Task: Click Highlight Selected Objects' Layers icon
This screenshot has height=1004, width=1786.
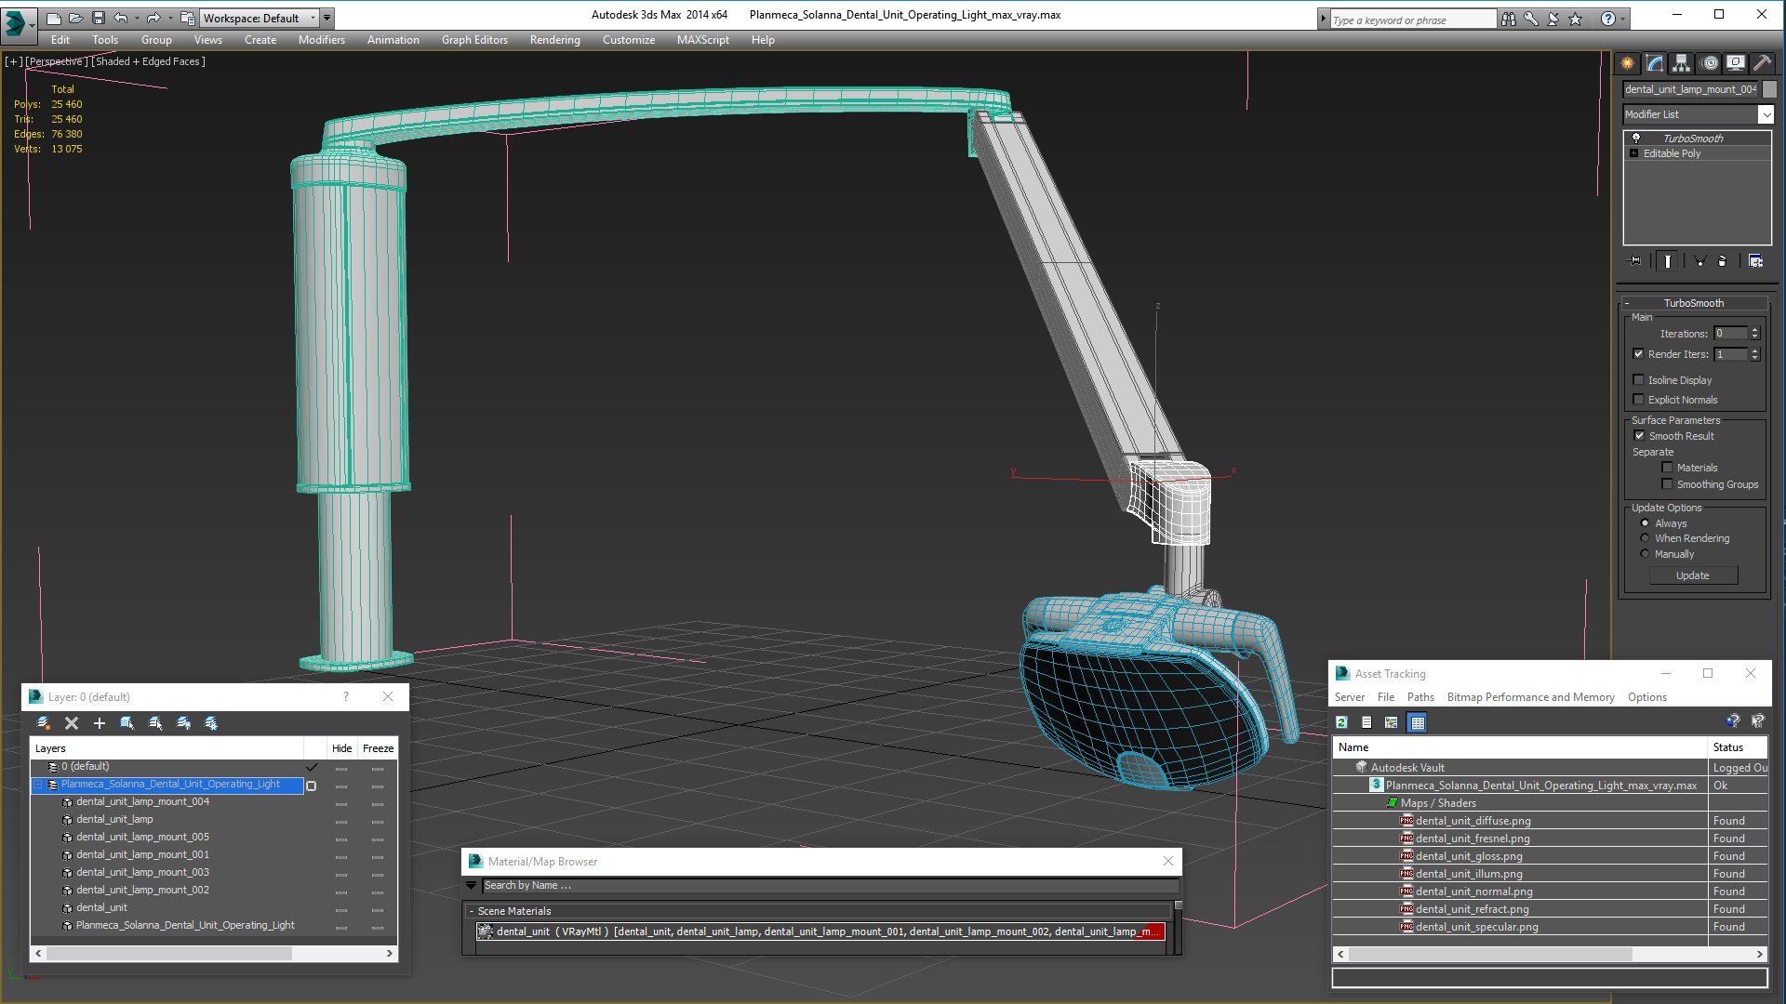Action: click(x=155, y=723)
